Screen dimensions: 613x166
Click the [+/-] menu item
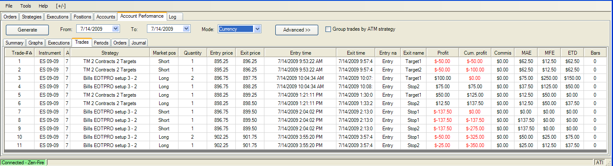(61, 6)
